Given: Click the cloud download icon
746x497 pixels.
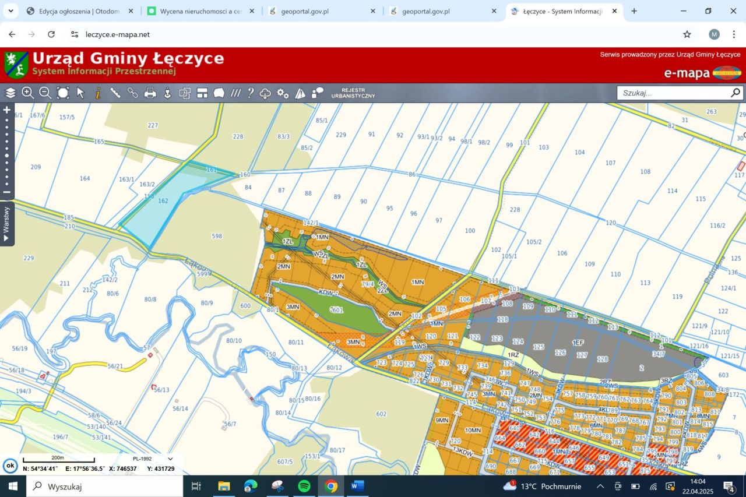Looking at the screenshot, I should (x=265, y=93).
